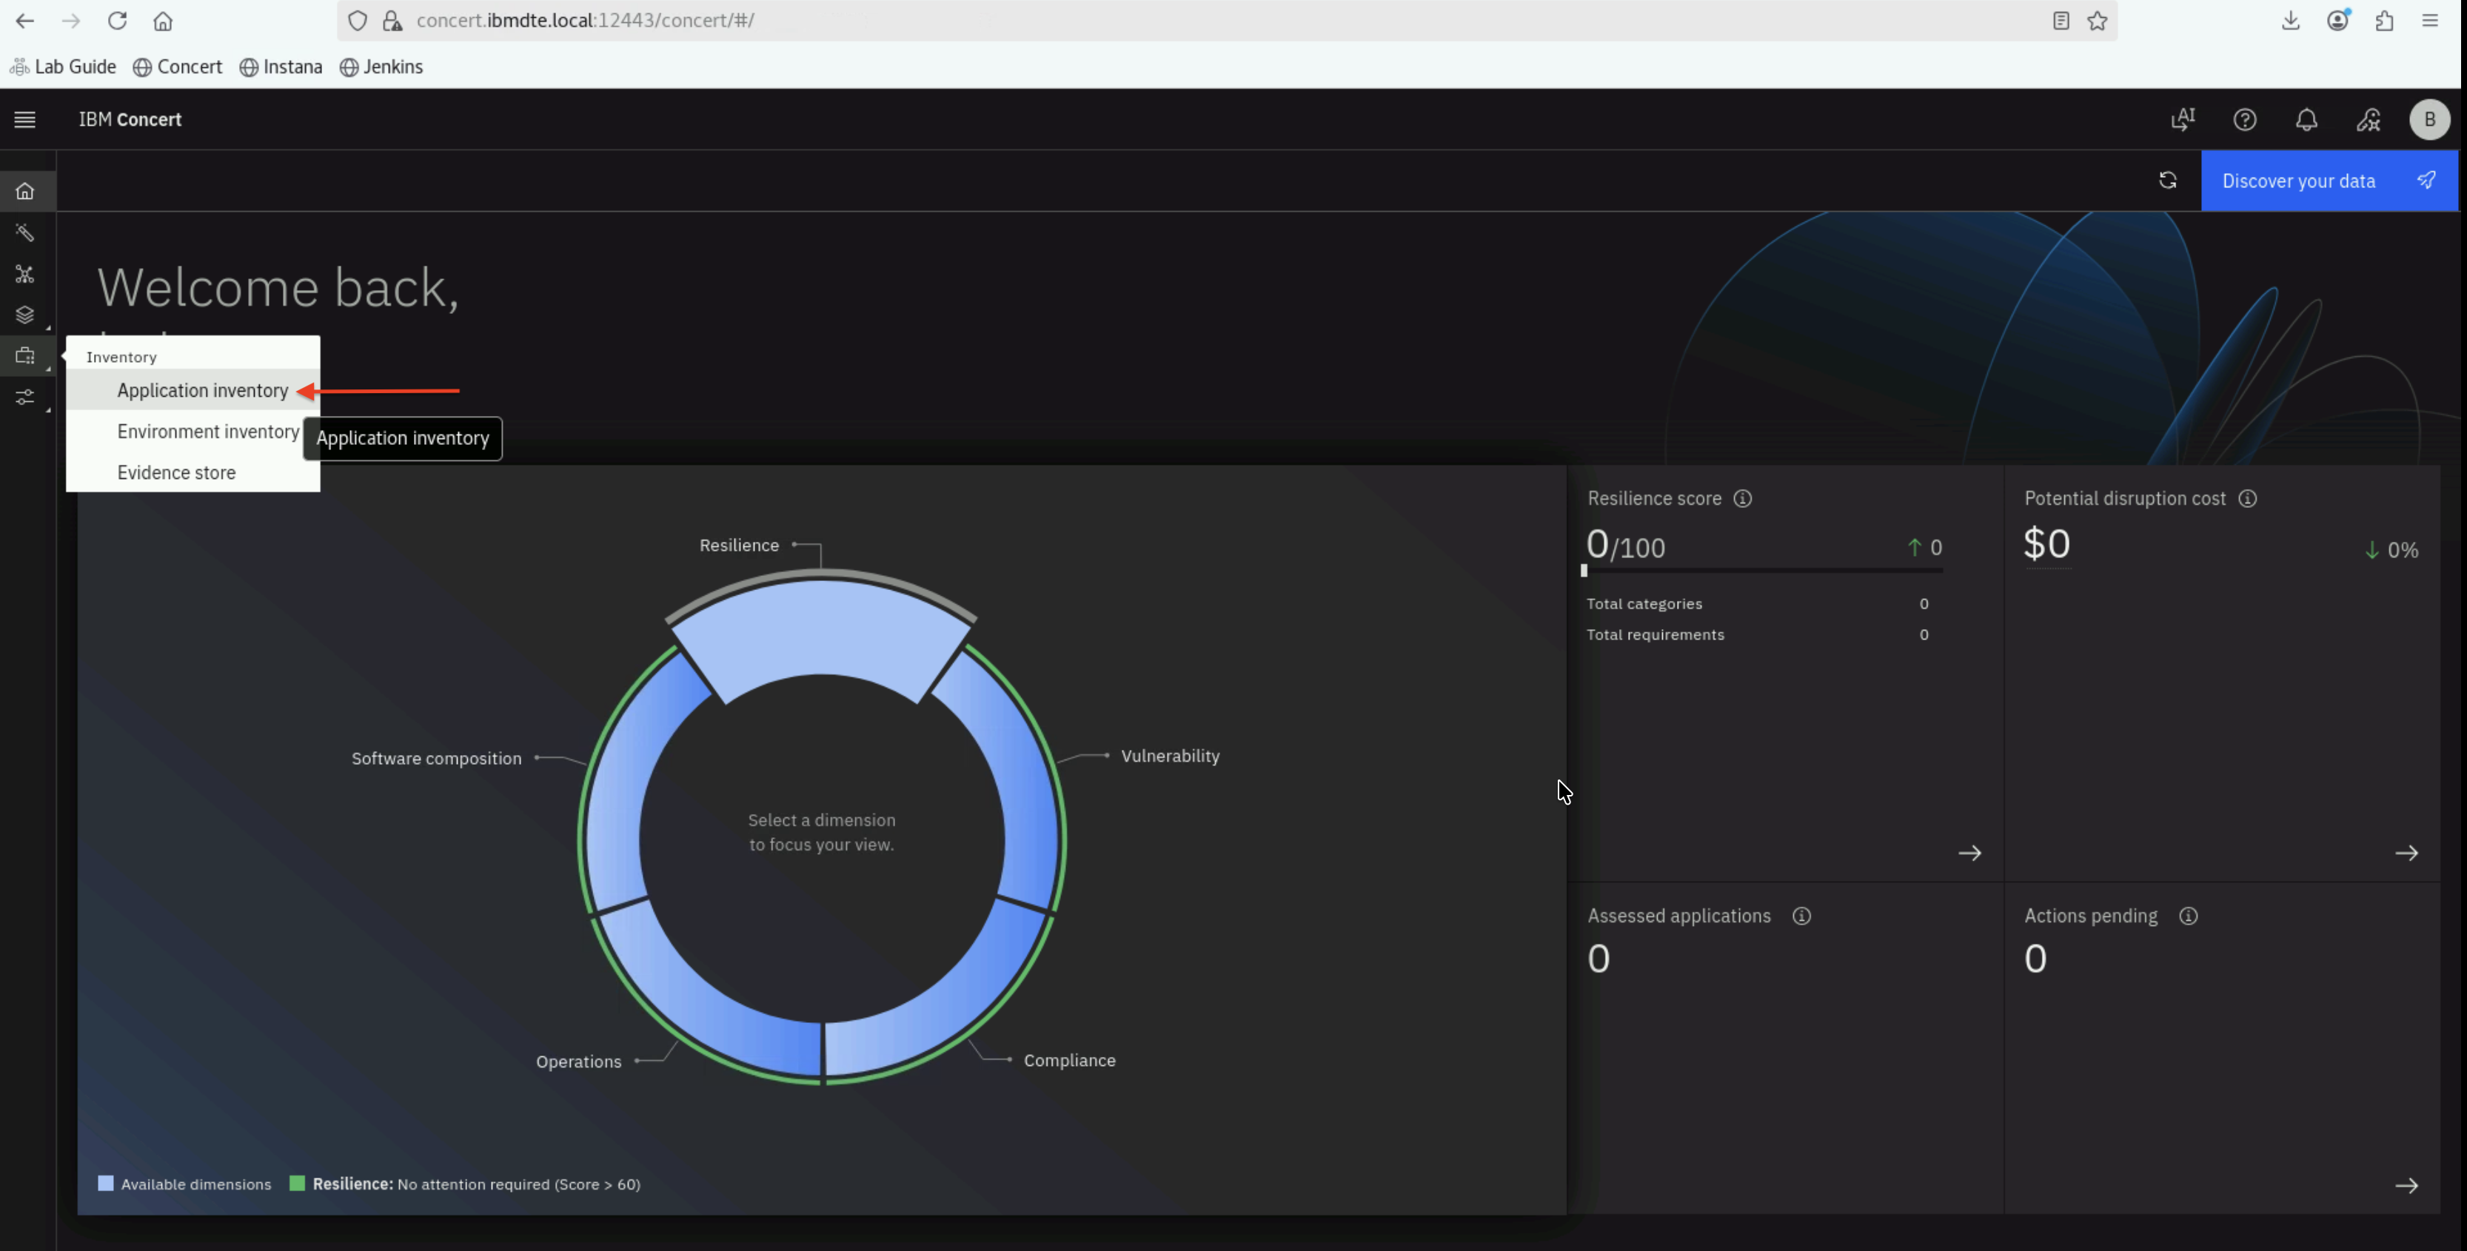Click the Actions pending info icon
The height and width of the screenshot is (1251, 2467).
pyautogui.click(x=2189, y=916)
